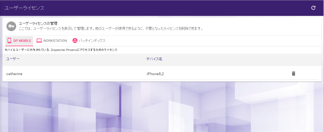The image size is (324, 132).
Task: Switch to the バッチインデックス tab
Action: coord(89,41)
